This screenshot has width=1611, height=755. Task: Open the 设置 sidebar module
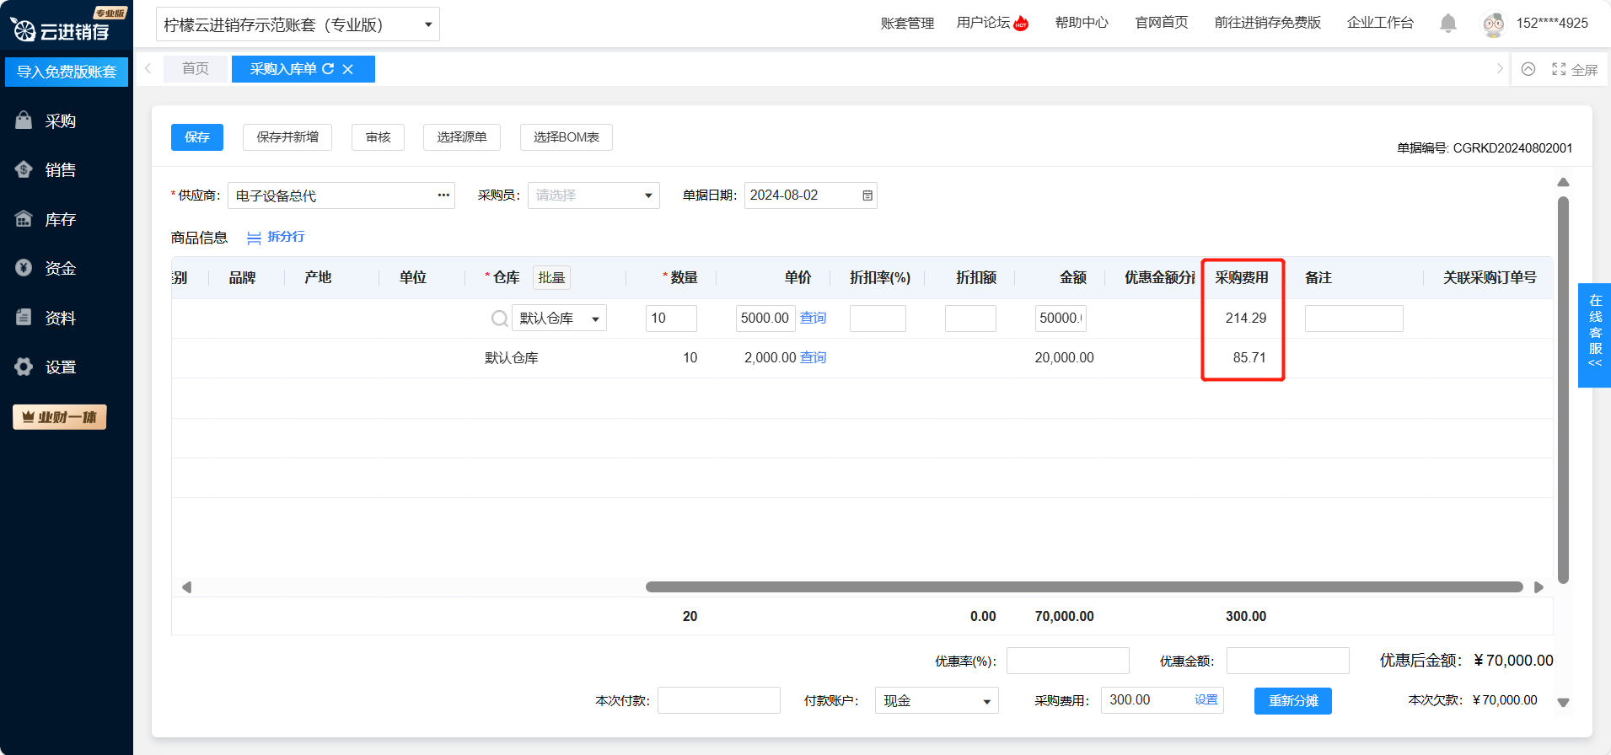pos(47,367)
